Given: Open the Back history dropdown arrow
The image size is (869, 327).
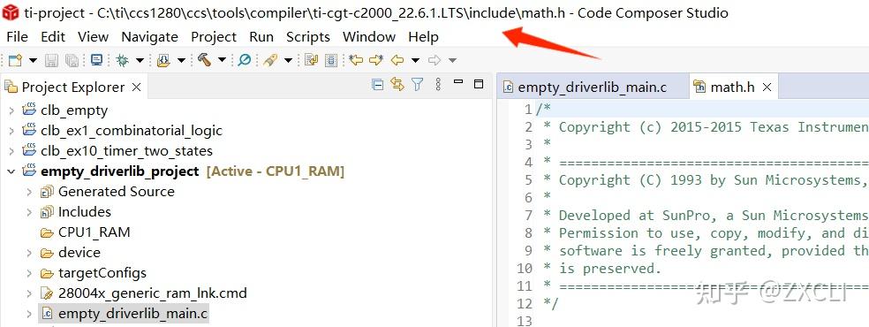Looking at the screenshot, I should (415, 60).
